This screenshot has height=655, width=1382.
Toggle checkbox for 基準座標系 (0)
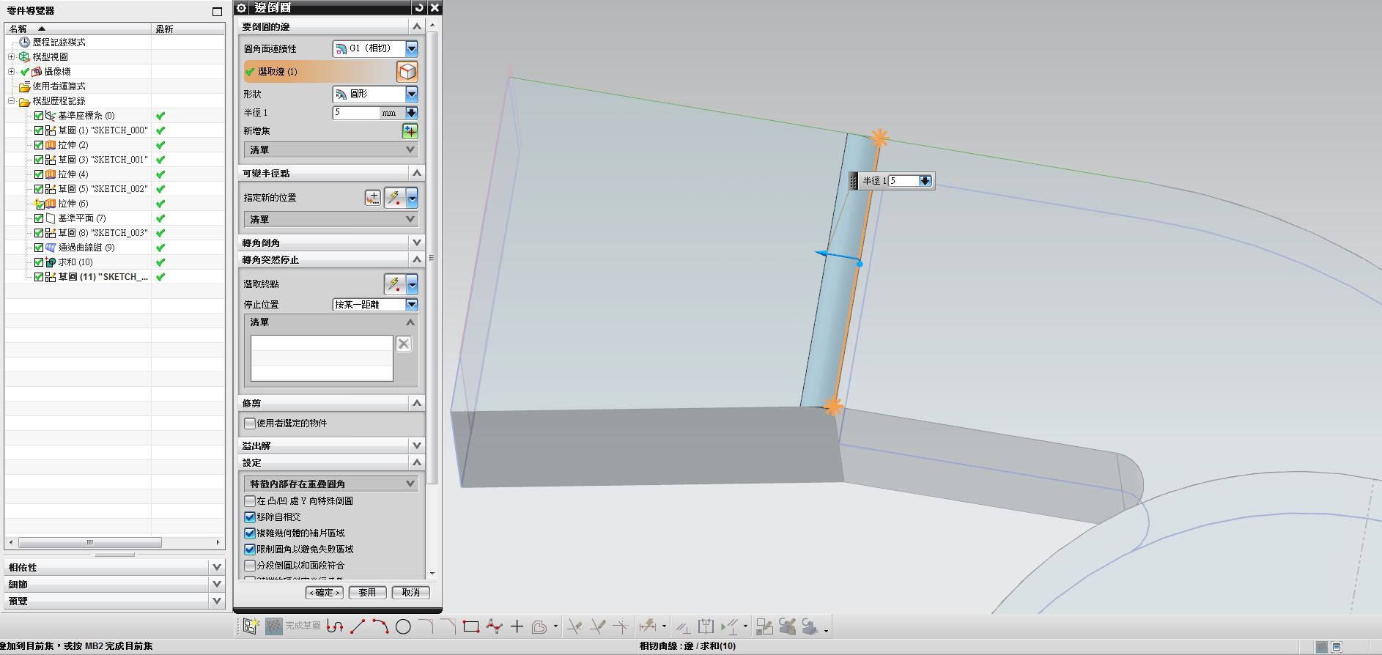[x=39, y=116]
